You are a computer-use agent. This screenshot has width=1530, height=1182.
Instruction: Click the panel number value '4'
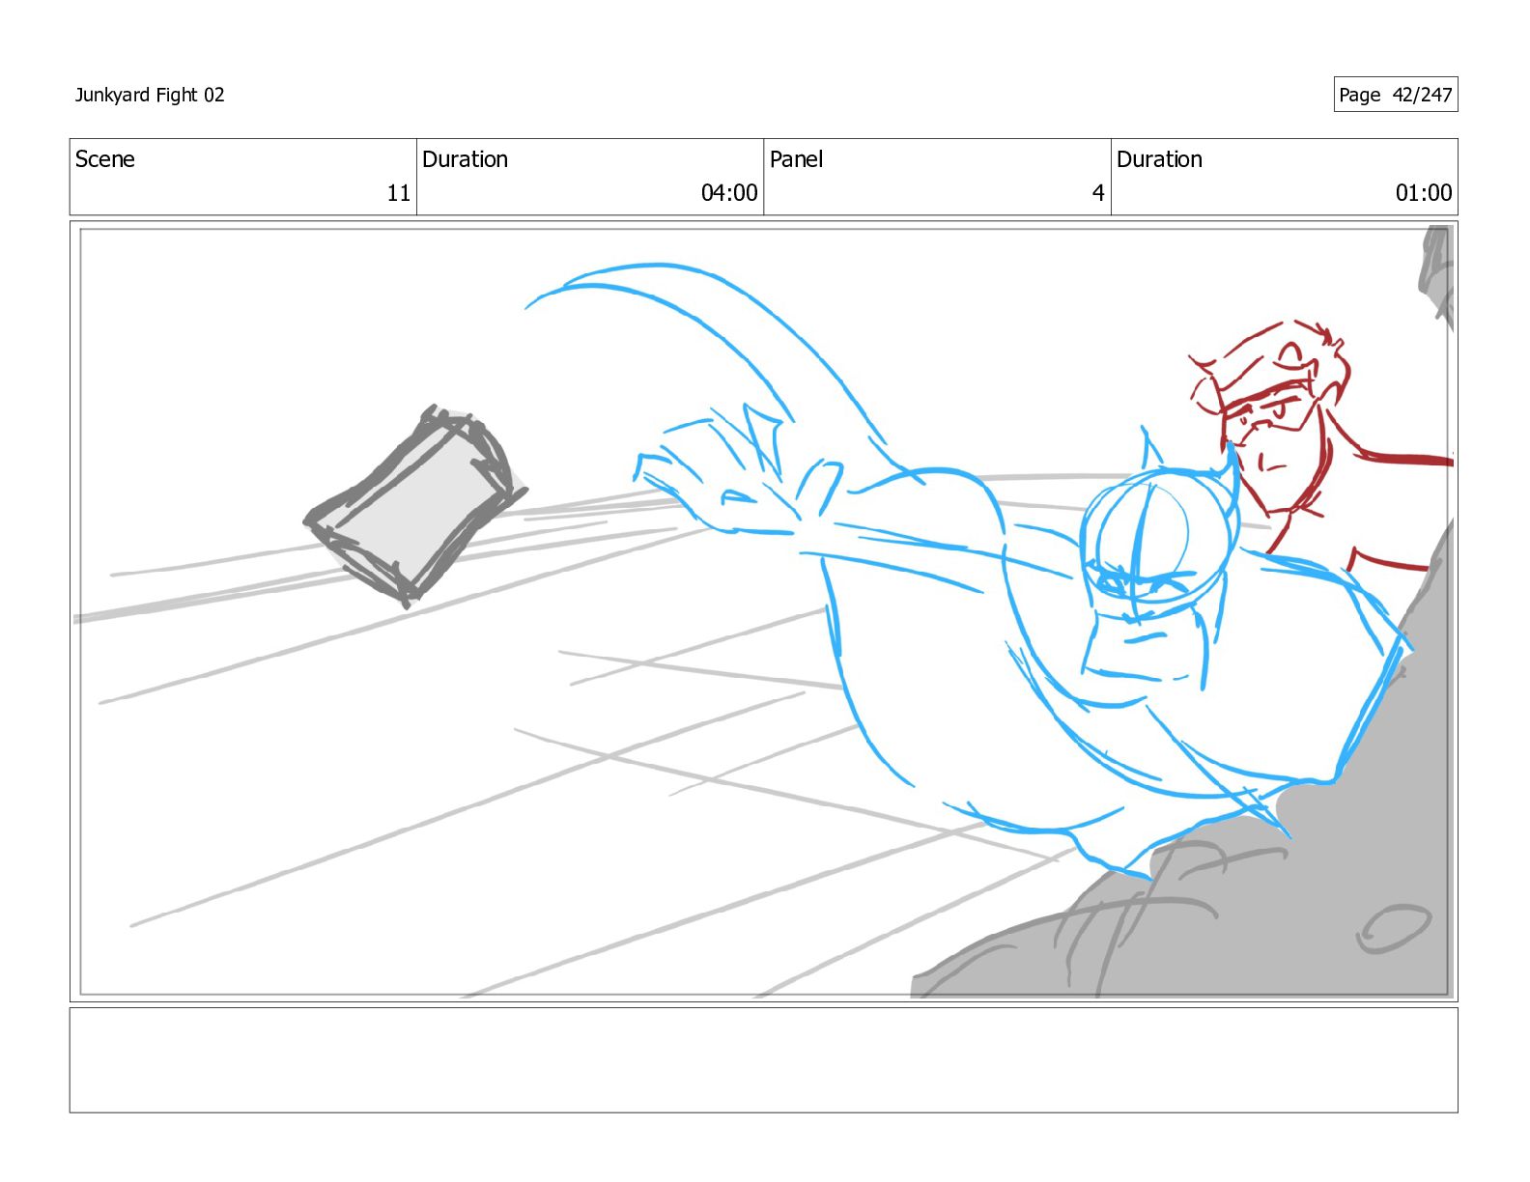pos(1098,193)
